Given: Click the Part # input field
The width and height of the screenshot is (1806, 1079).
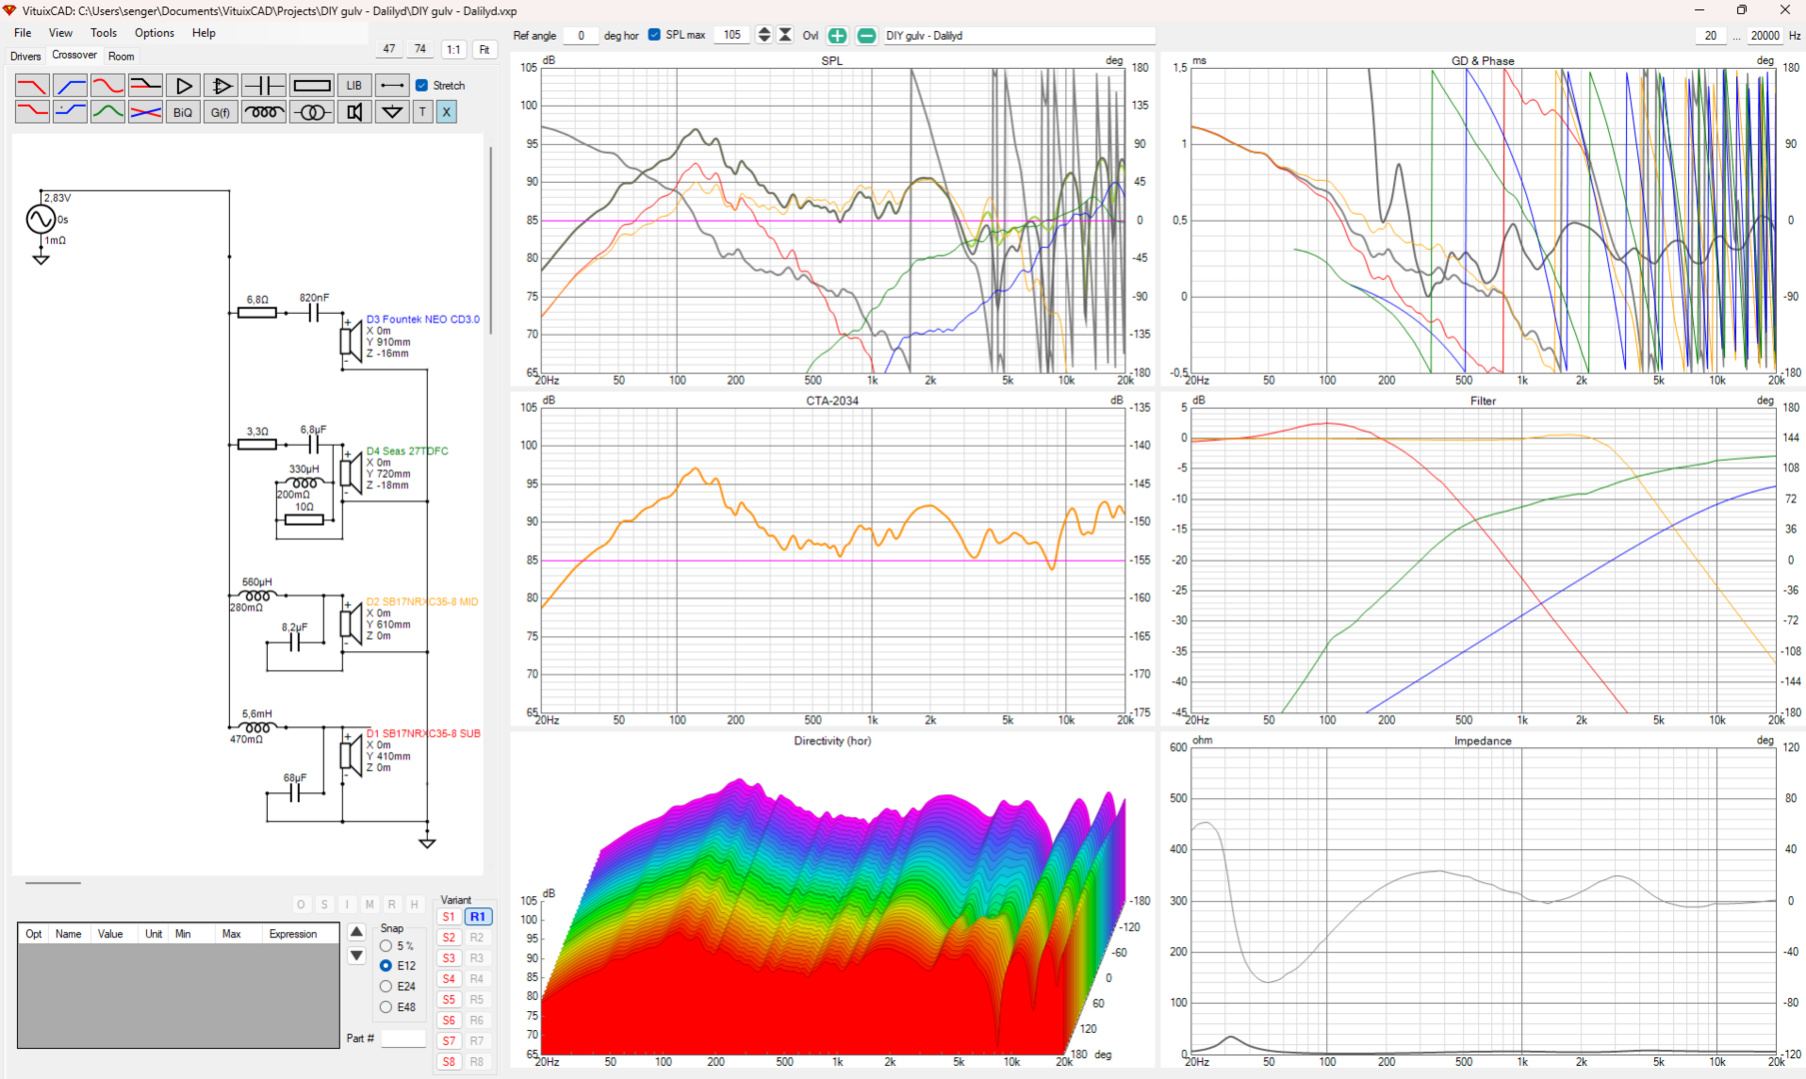Looking at the screenshot, I should click(403, 1039).
